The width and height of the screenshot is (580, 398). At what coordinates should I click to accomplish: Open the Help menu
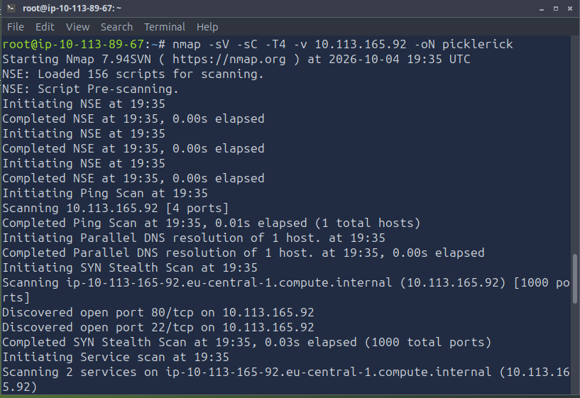pyautogui.click(x=207, y=27)
